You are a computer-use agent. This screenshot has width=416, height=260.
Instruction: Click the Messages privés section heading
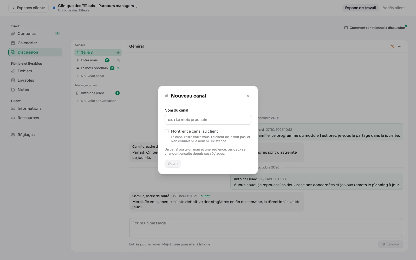click(x=86, y=85)
